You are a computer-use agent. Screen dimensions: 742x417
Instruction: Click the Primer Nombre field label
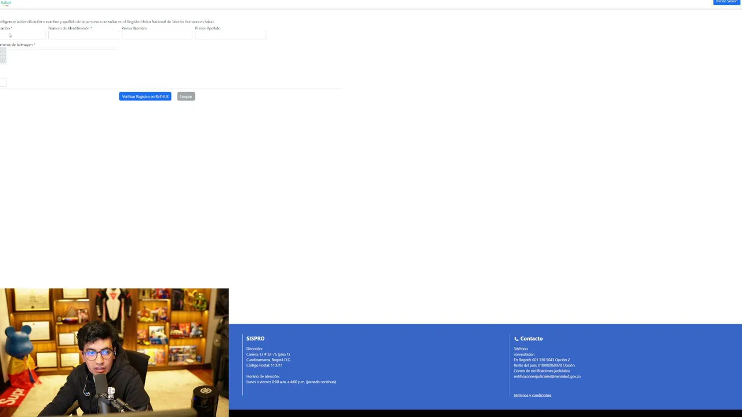[x=134, y=28]
